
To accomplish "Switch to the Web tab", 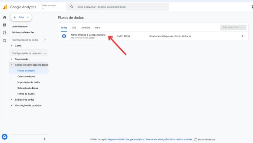I will (x=97, y=28).
